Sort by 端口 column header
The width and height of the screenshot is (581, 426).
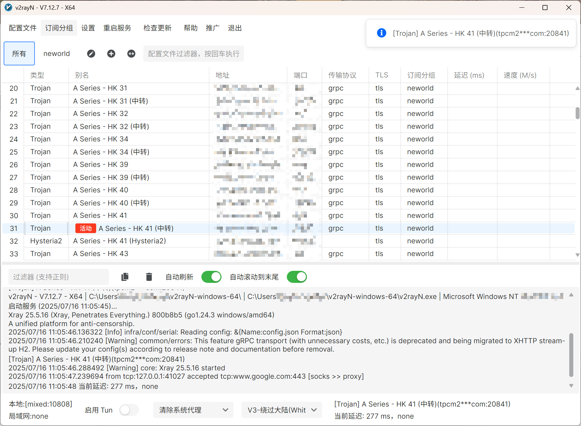tap(304, 75)
